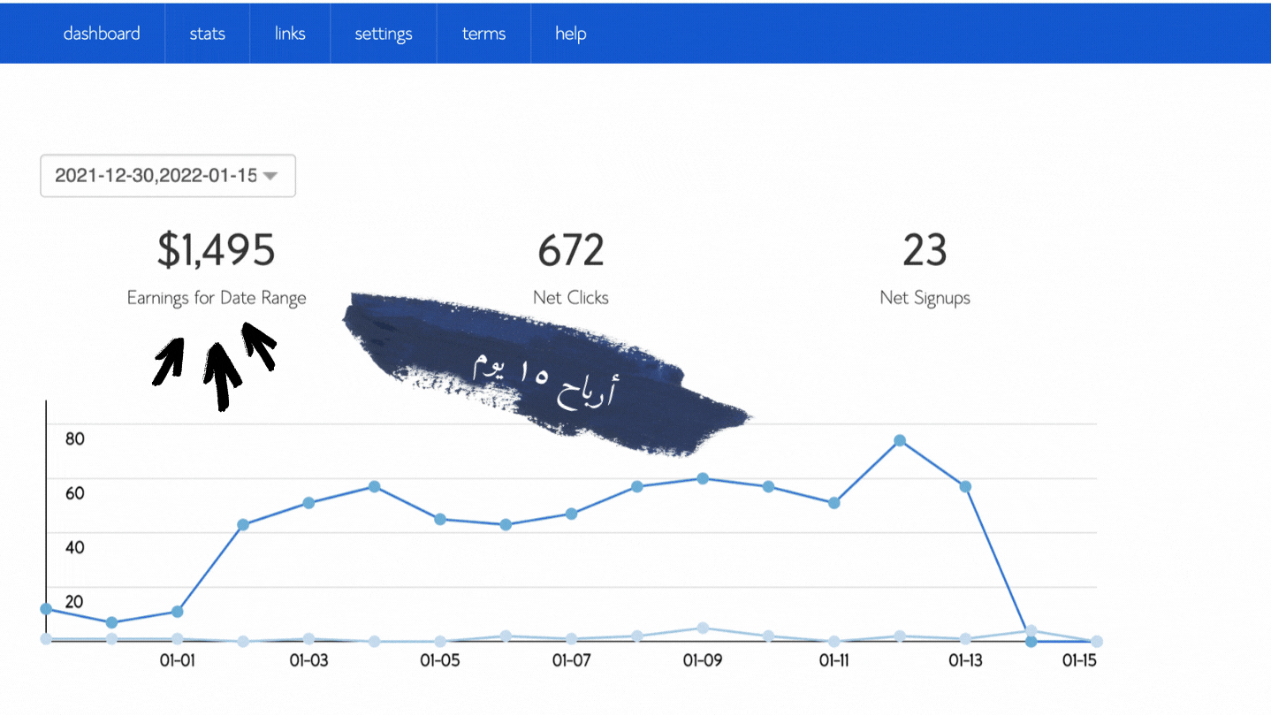Screen dimensions: 1271x716
Task: Click the dark blue data point above 01-13
Action: click(x=965, y=486)
